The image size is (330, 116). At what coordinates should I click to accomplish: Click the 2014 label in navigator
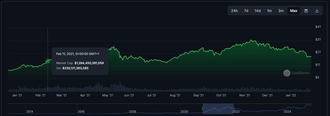(x=30, y=112)
